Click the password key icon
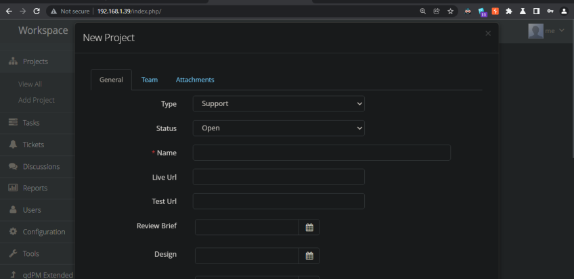Screen dimensions: 574x279 [x=550, y=11]
